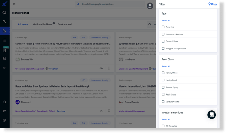Image resolution: width=233 pixels, height=136 pixels.
Task: Open Bezos and Gates Back Synchron headline
Action: (52, 87)
